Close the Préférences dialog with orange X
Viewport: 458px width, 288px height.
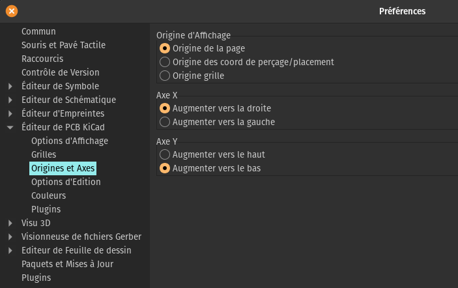point(12,11)
